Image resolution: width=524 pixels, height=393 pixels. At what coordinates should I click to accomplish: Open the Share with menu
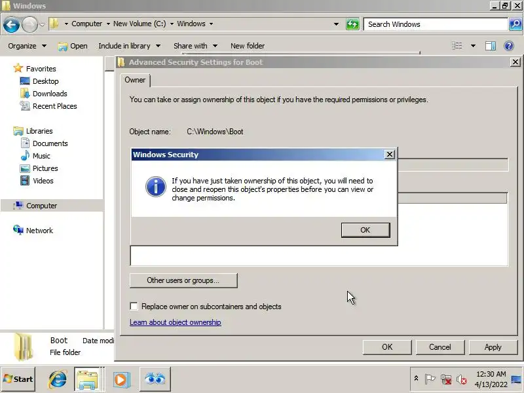click(x=195, y=46)
